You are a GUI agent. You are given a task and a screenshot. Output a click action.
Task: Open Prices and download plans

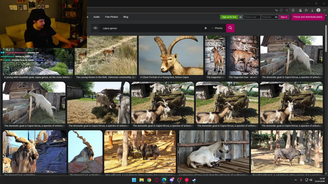(x=308, y=17)
